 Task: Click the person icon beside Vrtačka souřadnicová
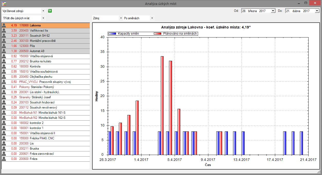point(4,72)
